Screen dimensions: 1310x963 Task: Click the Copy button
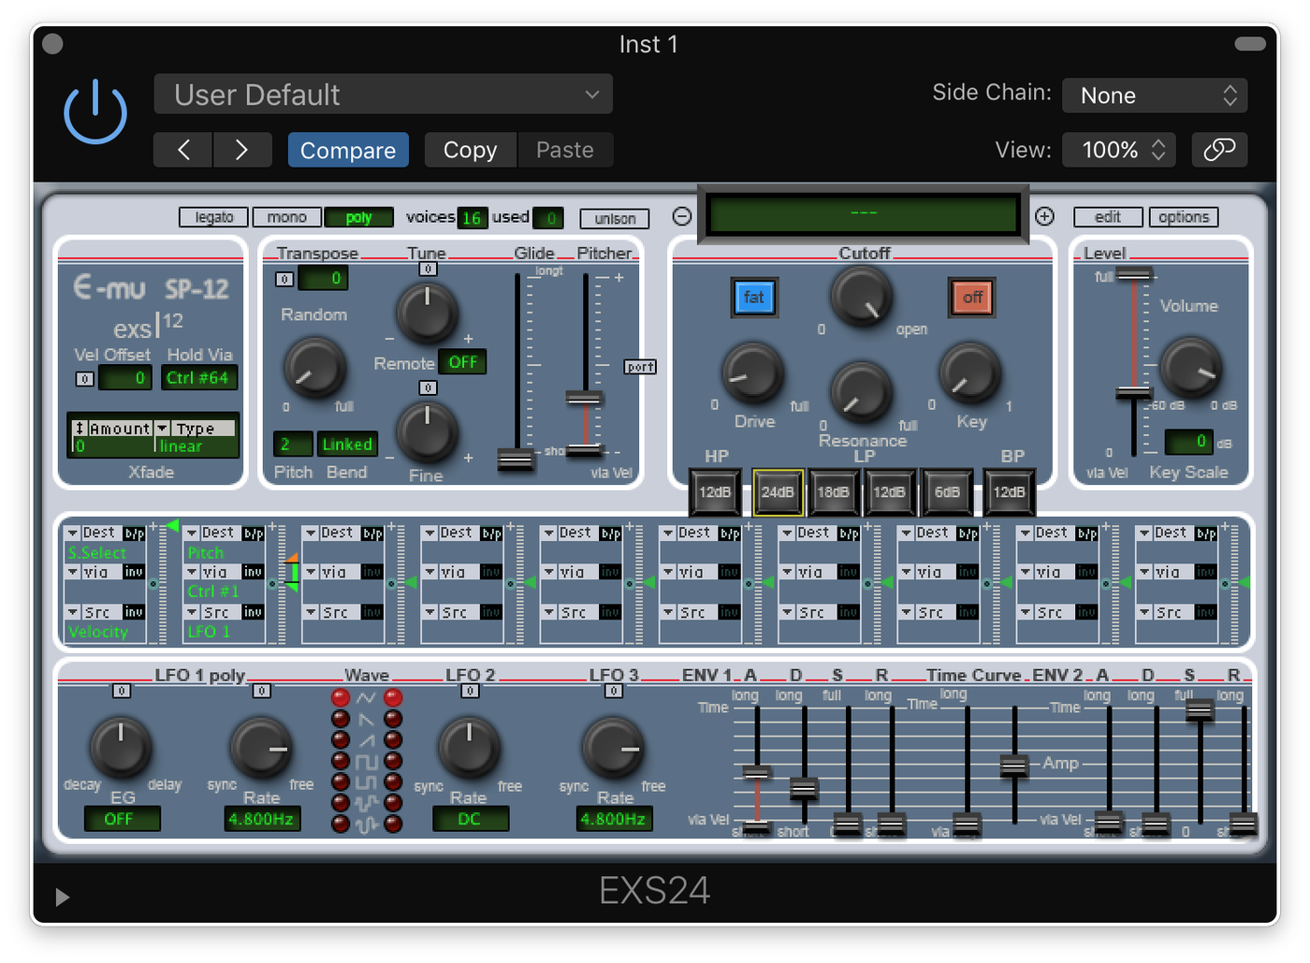(470, 150)
